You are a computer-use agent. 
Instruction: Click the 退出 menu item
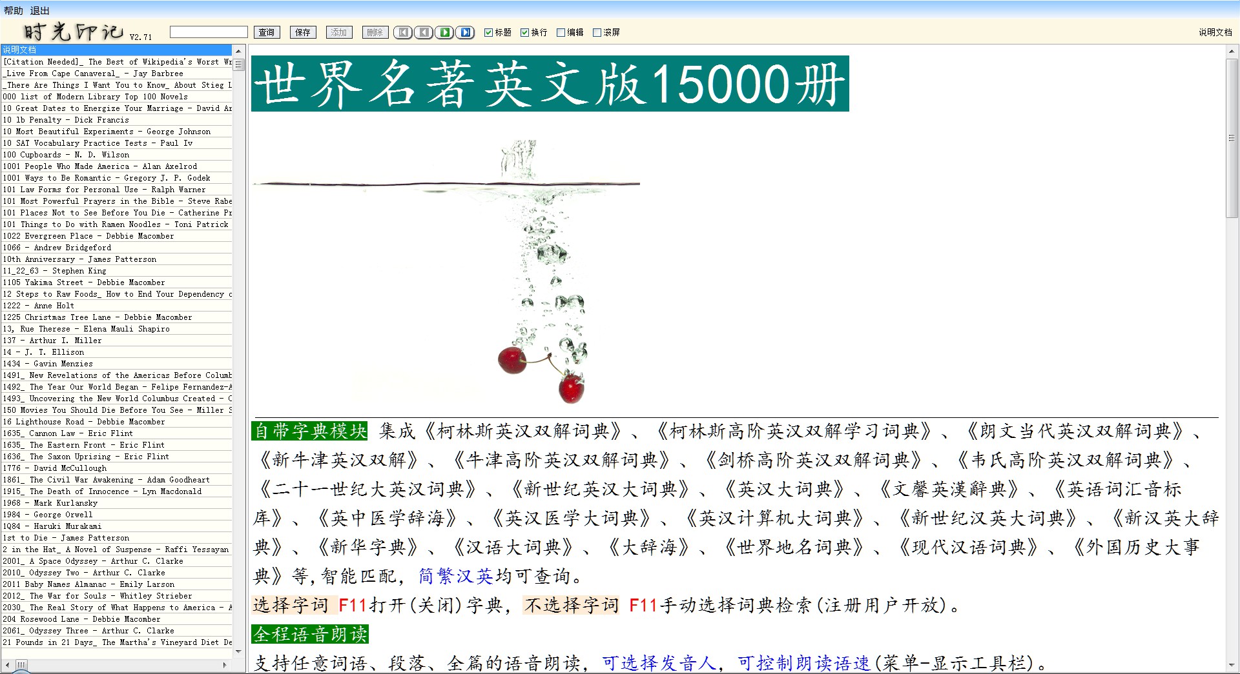[x=39, y=10]
